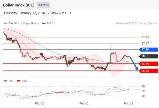159x108 pixels.
Task: Click the Feb 11 date axis label
Action: [84, 103]
